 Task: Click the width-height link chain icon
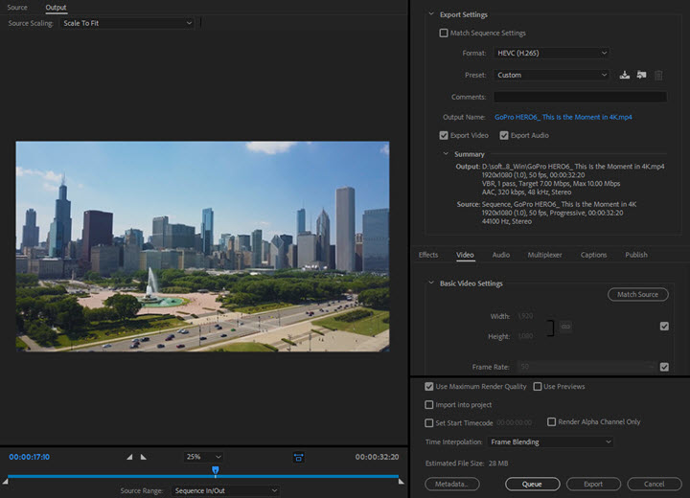pyautogui.click(x=565, y=327)
